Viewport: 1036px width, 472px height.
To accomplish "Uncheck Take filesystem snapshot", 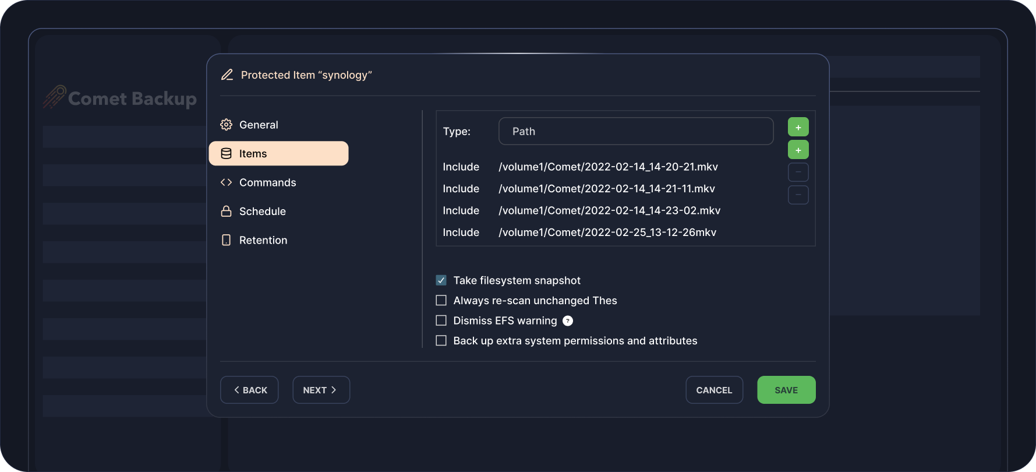I will 441,280.
